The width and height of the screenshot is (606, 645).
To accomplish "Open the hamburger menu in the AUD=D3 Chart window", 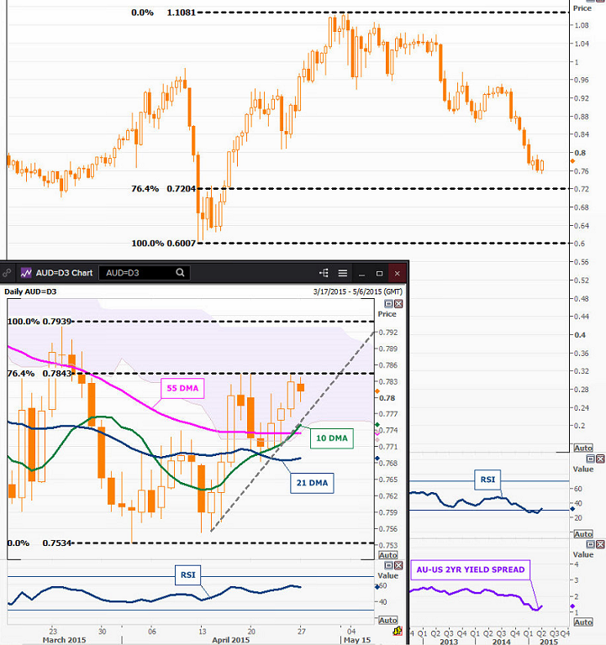I will coord(343,273).
